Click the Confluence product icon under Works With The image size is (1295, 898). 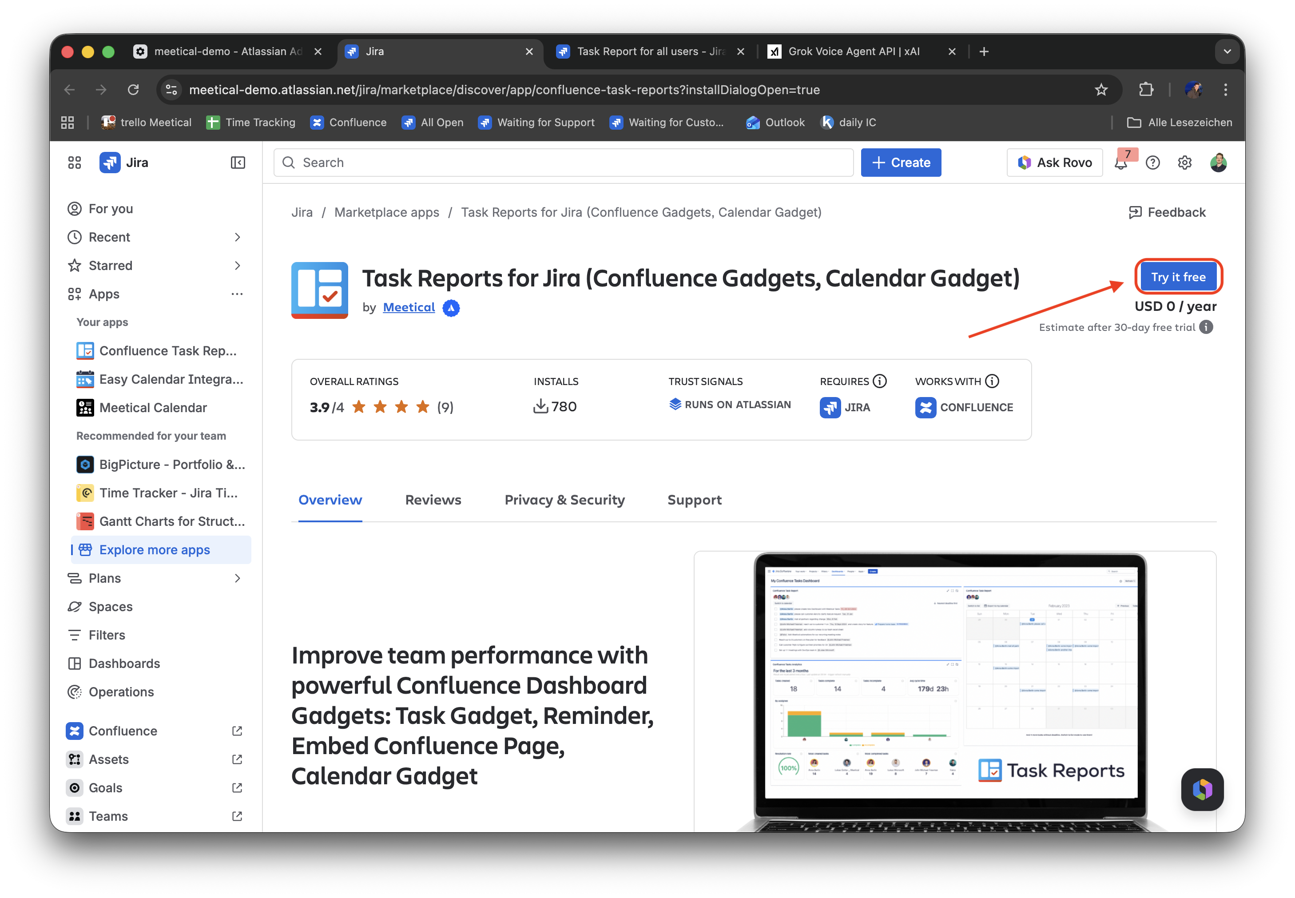926,407
